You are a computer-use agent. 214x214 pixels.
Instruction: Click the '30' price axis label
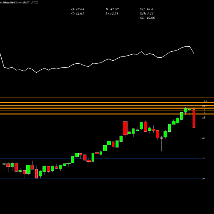203,178
